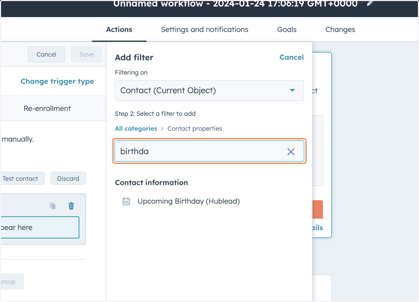419x302 pixels.
Task: Select Upcoming Birthday (Hublead) filter
Action: tap(189, 201)
